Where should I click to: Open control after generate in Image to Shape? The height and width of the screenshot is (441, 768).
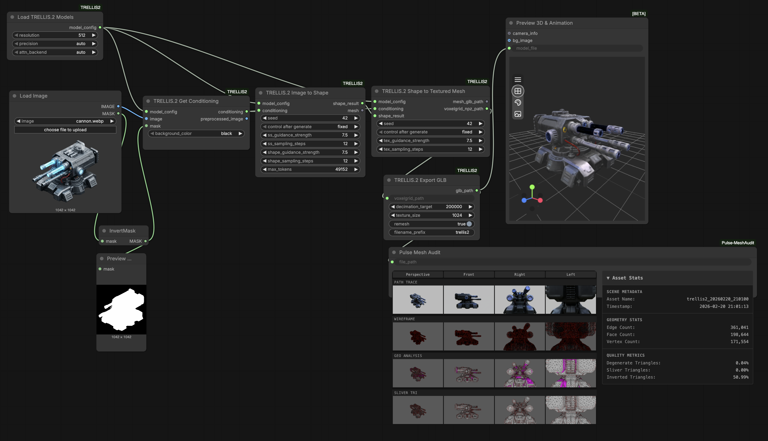point(310,127)
